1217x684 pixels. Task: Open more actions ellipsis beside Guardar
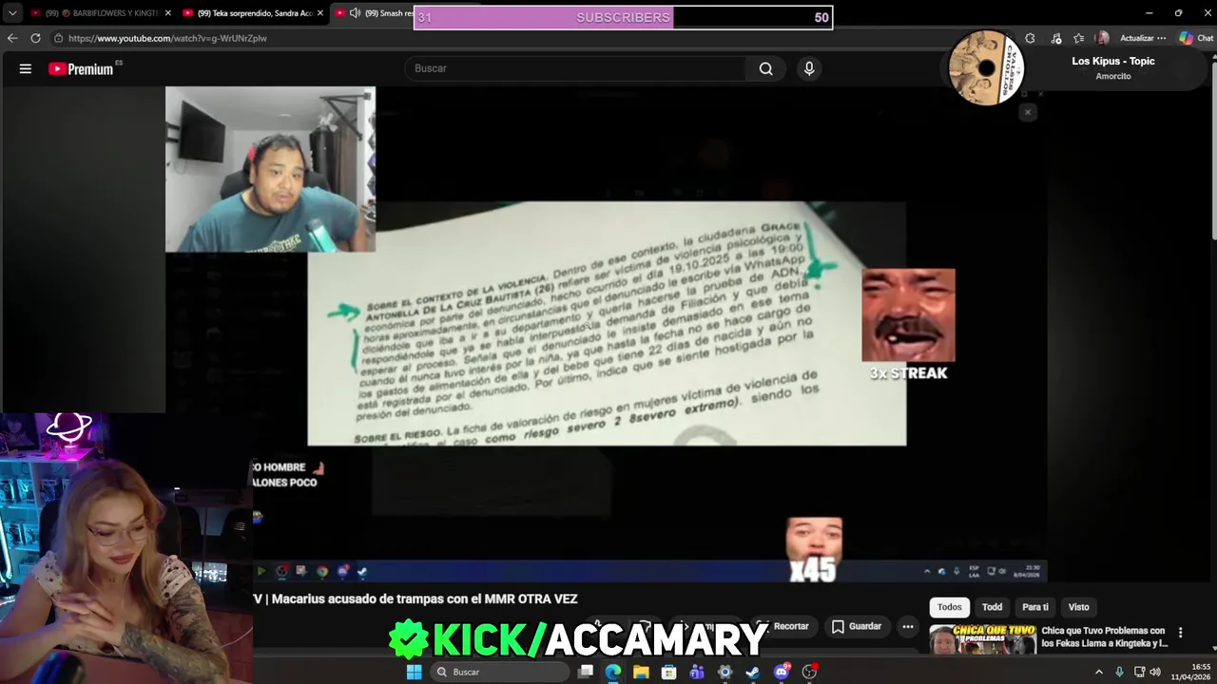point(908,626)
